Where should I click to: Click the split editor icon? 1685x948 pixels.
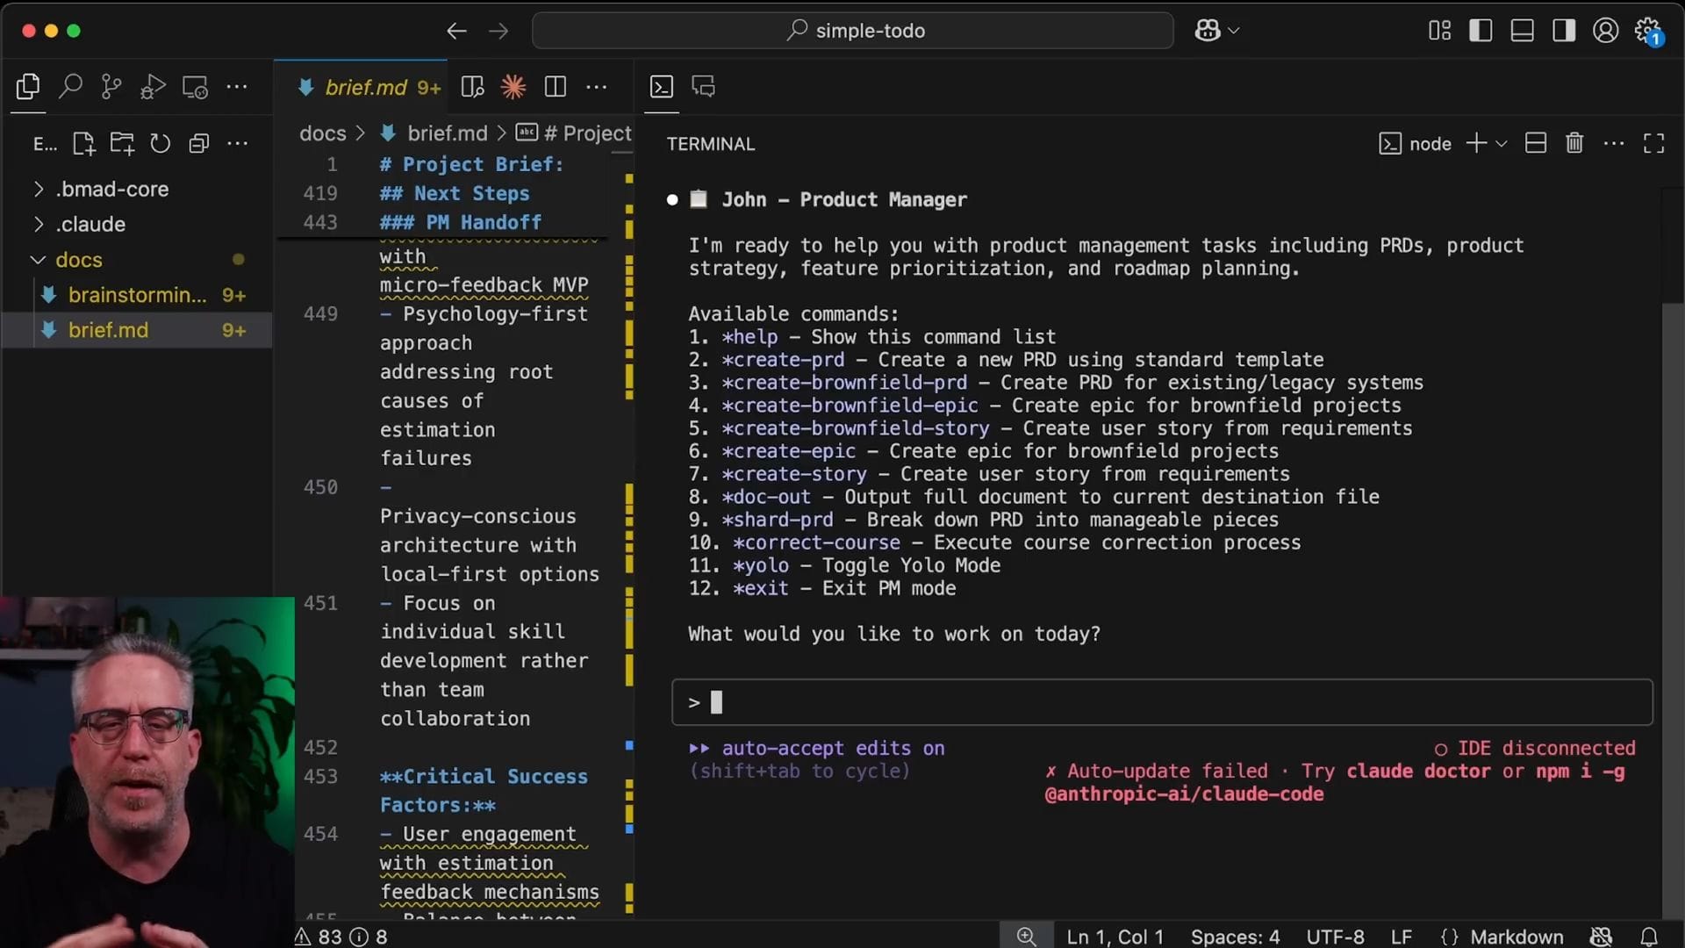coord(556,86)
